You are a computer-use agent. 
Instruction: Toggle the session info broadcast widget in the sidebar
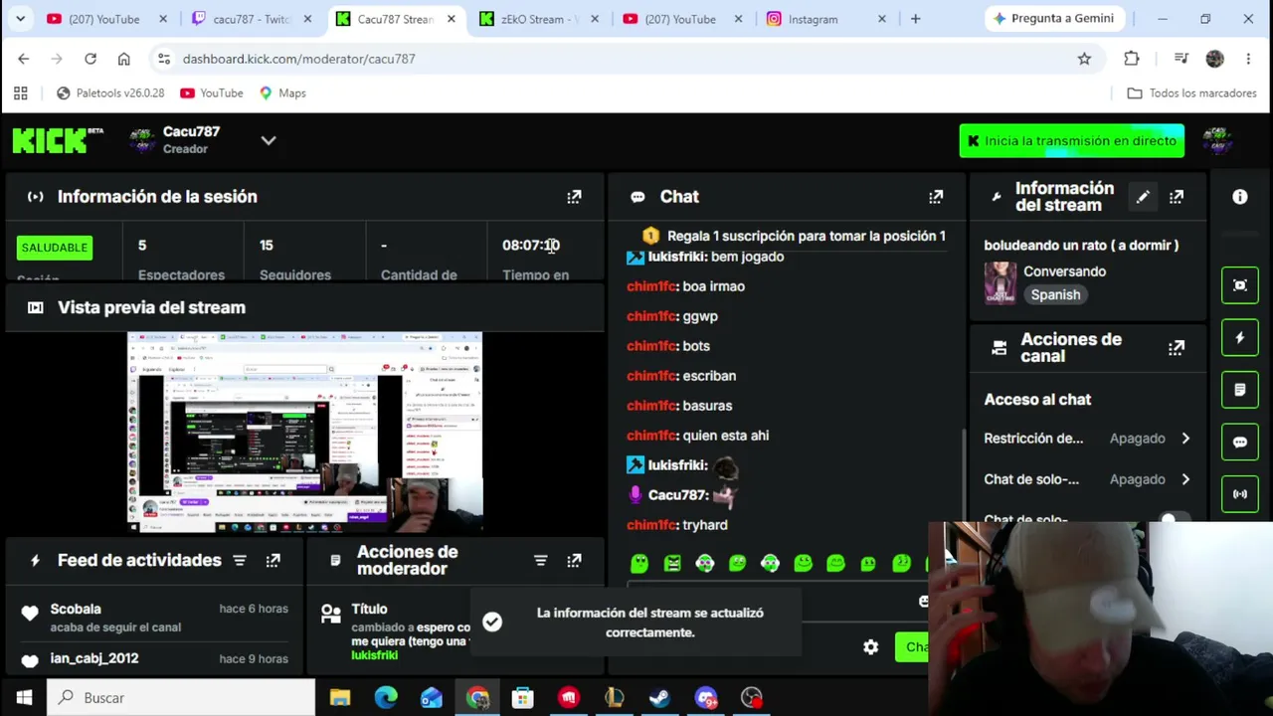tap(1240, 494)
